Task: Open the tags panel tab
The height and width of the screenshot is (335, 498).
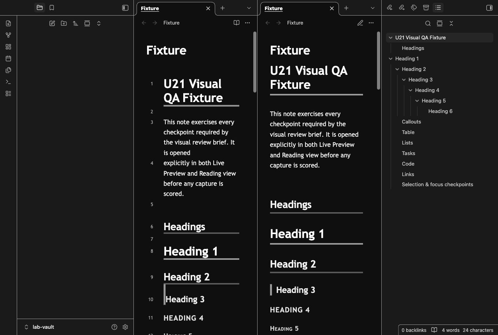Action: (414, 7)
